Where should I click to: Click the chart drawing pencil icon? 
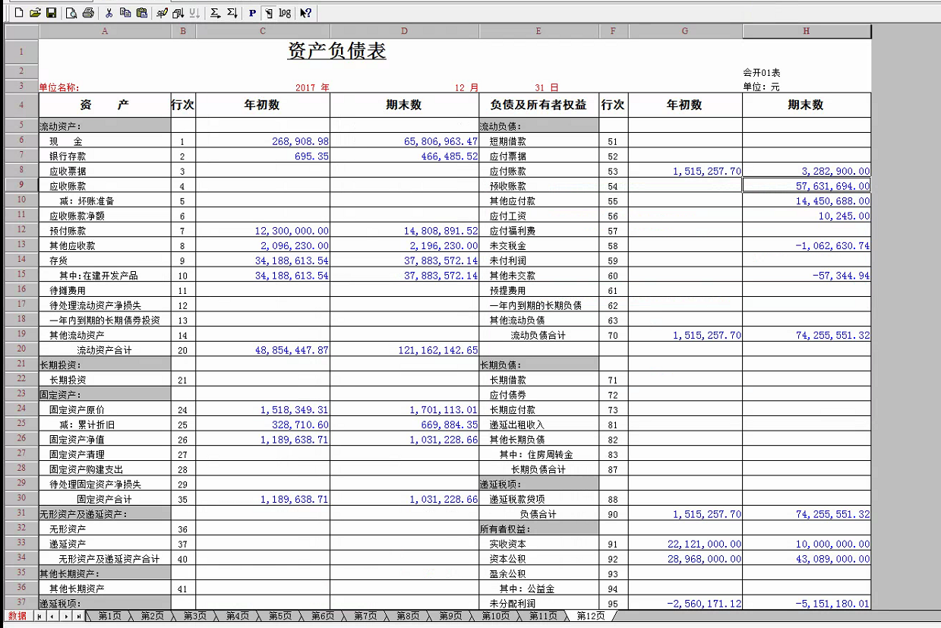(x=162, y=13)
